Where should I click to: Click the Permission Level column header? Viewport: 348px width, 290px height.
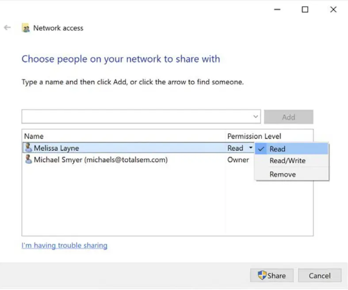coord(254,136)
